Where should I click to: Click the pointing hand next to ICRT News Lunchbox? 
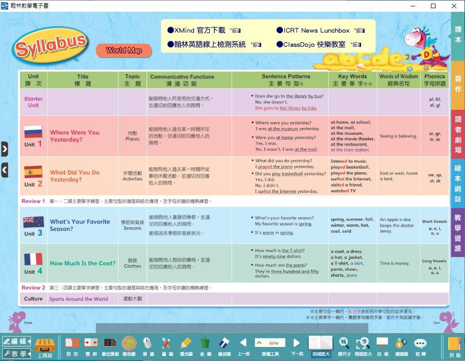coord(360,30)
